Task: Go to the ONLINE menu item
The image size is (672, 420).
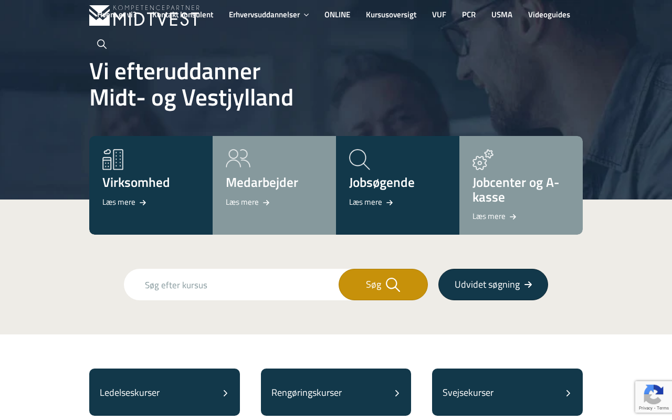Action: tap(337, 15)
